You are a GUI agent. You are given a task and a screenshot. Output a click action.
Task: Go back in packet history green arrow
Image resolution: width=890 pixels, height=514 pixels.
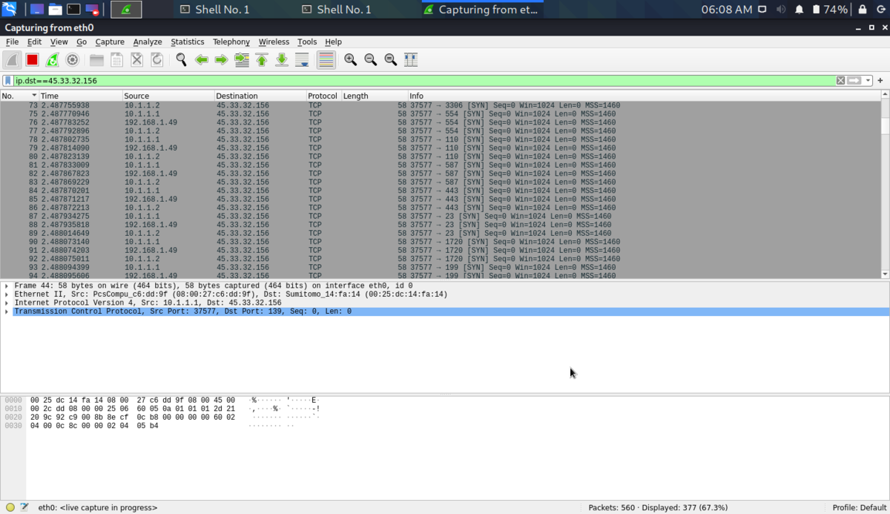201,60
